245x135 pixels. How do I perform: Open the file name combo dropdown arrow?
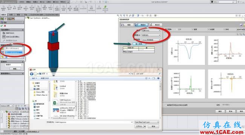[x=132, y=122]
